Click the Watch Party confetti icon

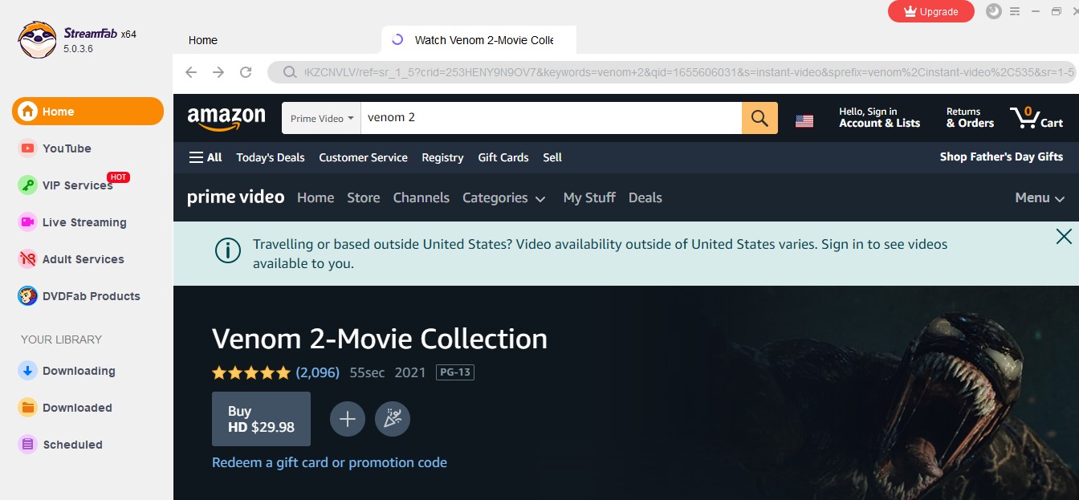(x=393, y=419)
